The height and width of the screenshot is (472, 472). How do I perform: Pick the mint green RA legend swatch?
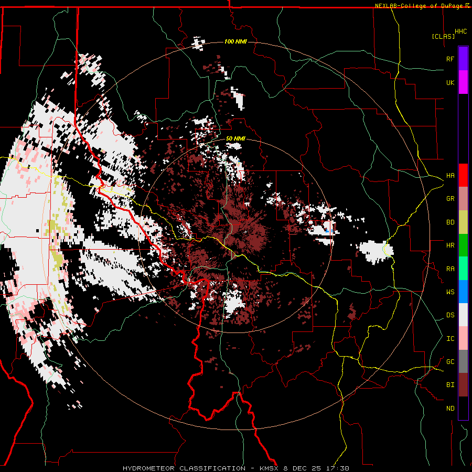pos(463,269)
